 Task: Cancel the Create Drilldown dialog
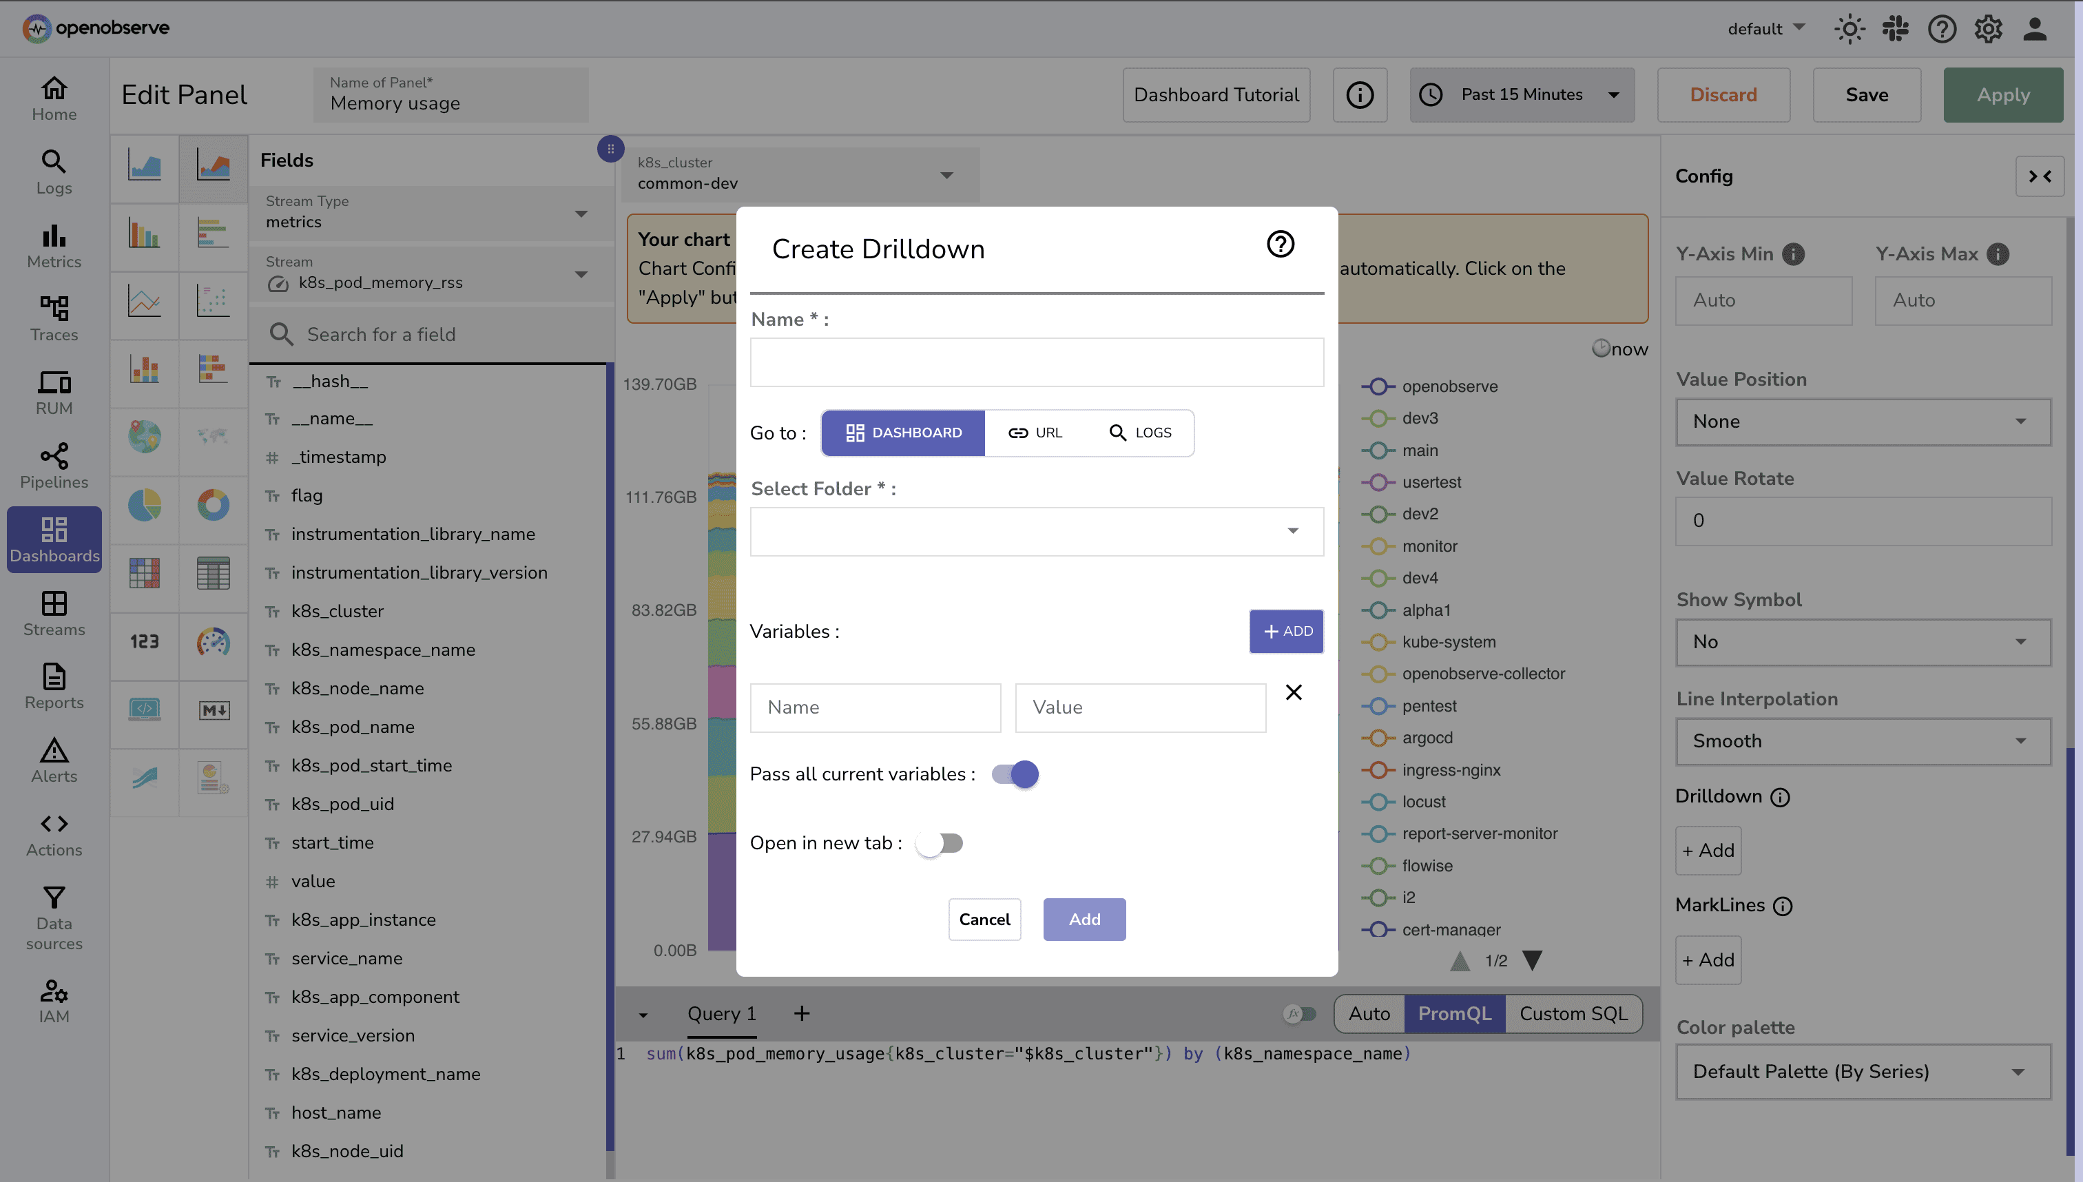tap(985, 919)
